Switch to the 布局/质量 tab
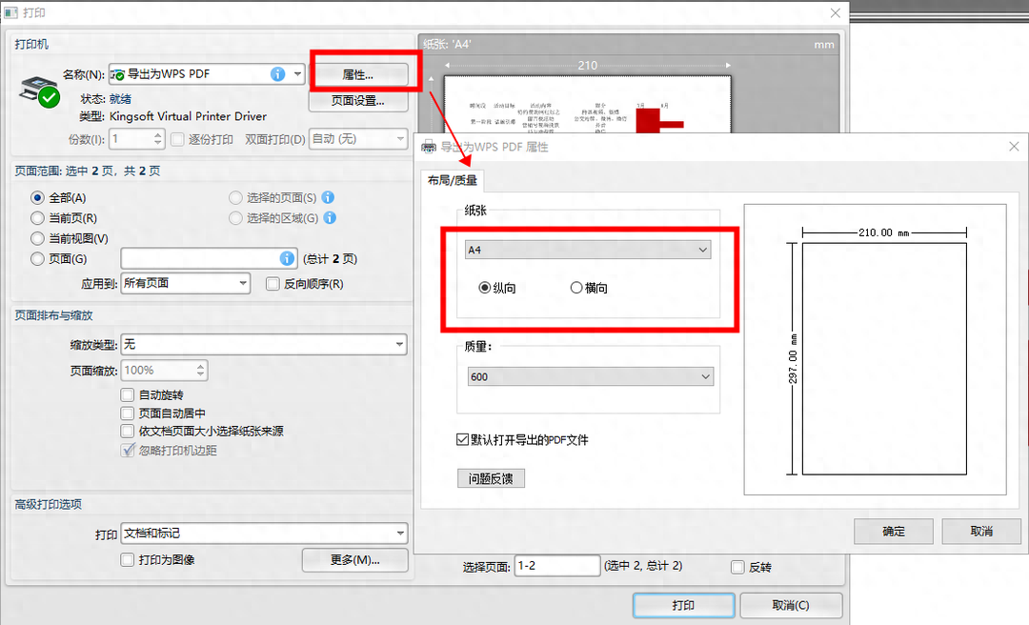Screen dimensions: 1029x625 pyautogui.click(x=453, y=180)
